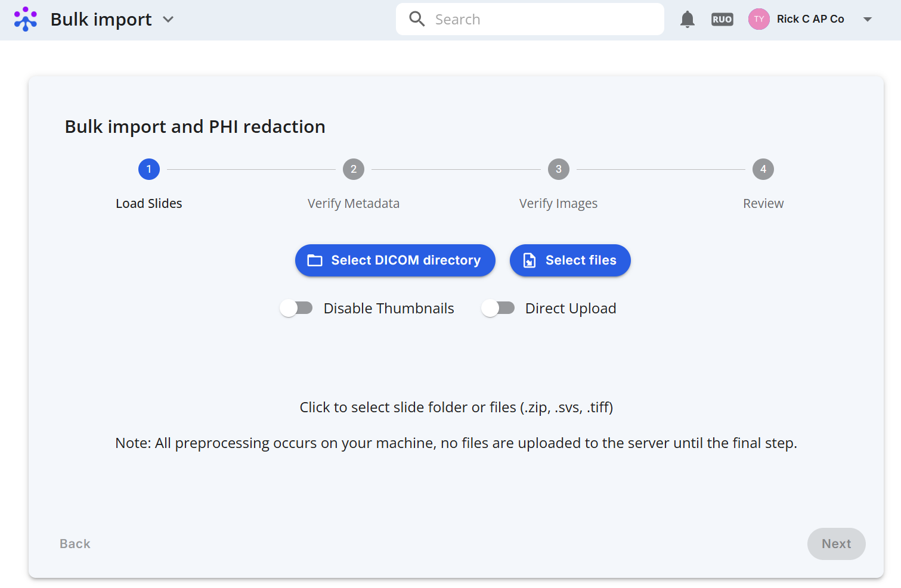901x588 pixels.
Task: Click the file icon on Select files
Action: 530,260
